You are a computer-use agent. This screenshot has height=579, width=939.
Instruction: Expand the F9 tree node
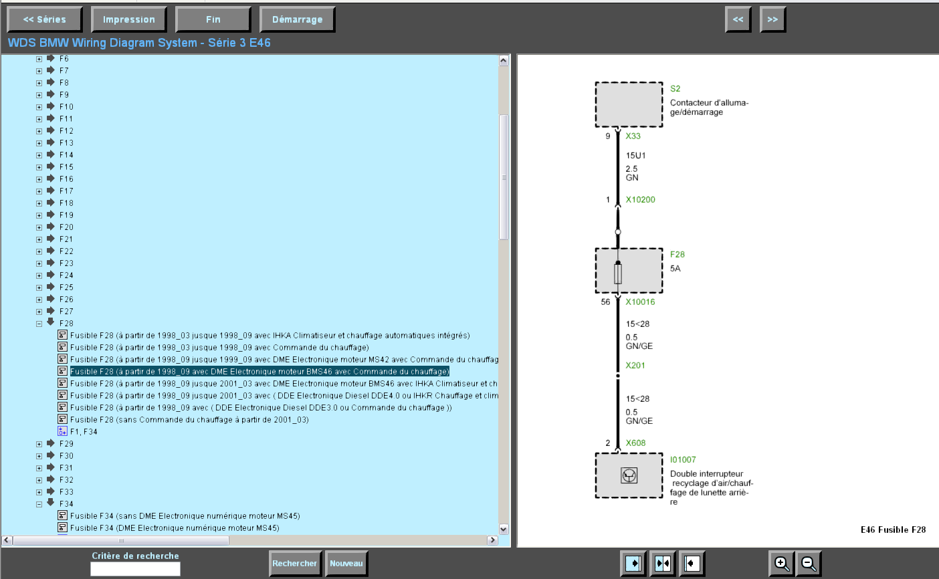click(39, 95)
